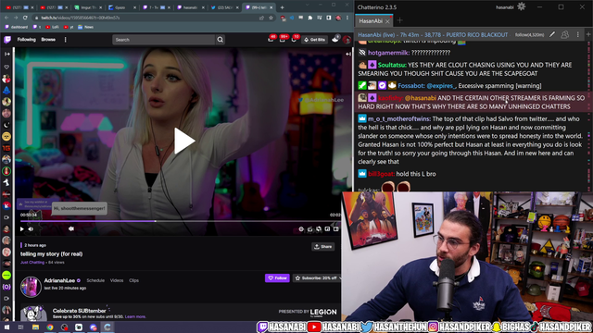Open AdrianahLee Clips tab

point(133,280)
